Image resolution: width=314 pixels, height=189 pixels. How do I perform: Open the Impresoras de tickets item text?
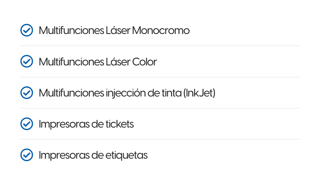[86, 124]
